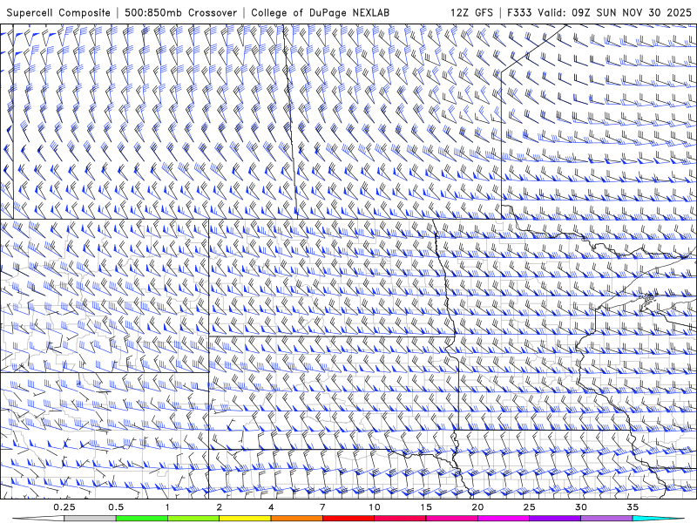
Task: Click the 0.5 legend value
Action: tap(116, 507)
